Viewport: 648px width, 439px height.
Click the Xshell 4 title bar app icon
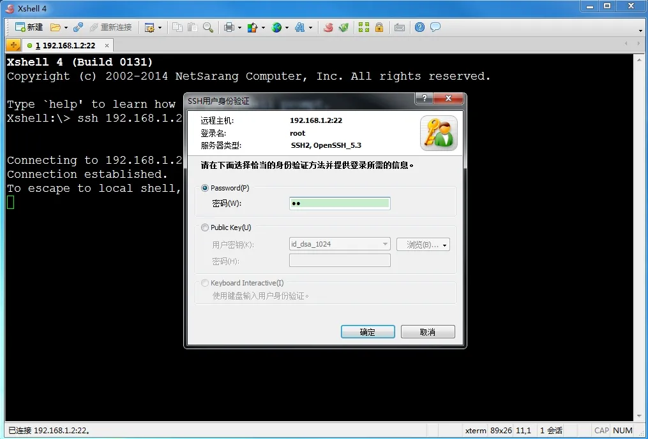click(x=10, y=8)
